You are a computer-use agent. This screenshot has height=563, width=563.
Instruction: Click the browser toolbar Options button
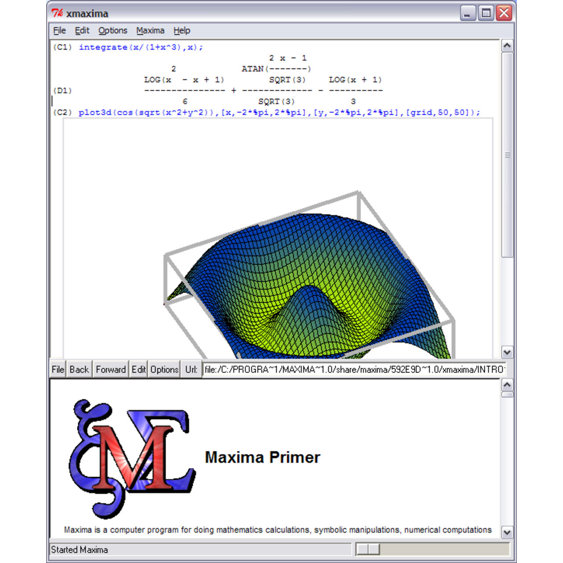[x=164, y=369]
